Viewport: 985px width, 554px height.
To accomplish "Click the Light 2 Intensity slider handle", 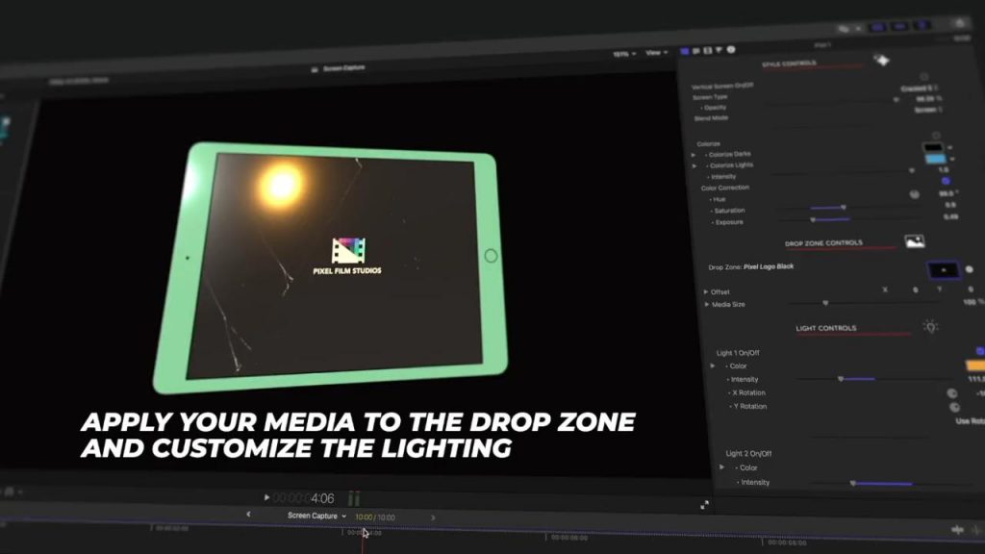I will tap(852, 484).
